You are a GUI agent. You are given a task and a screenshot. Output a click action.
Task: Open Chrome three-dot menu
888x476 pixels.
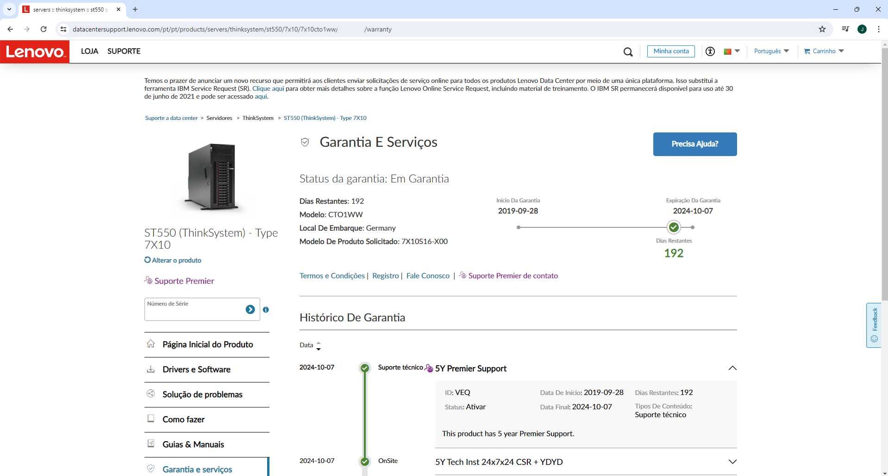879,29
